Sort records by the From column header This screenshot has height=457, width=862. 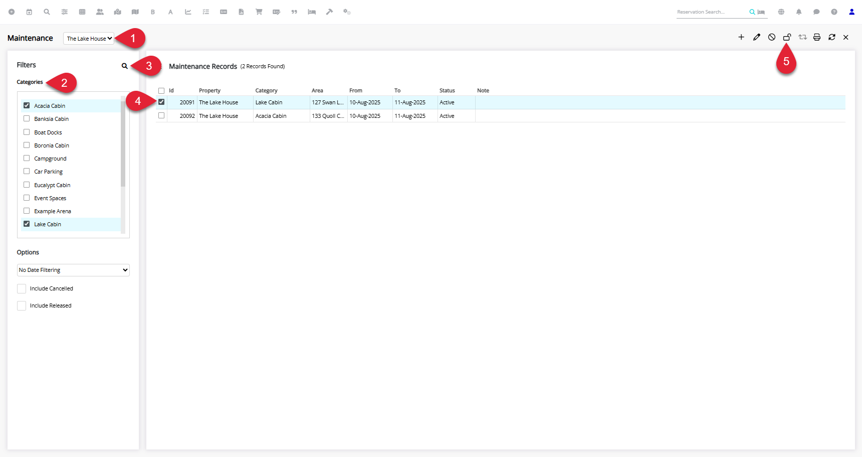click(356, 90)
